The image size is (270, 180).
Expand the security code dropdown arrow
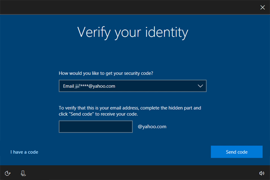200,86
